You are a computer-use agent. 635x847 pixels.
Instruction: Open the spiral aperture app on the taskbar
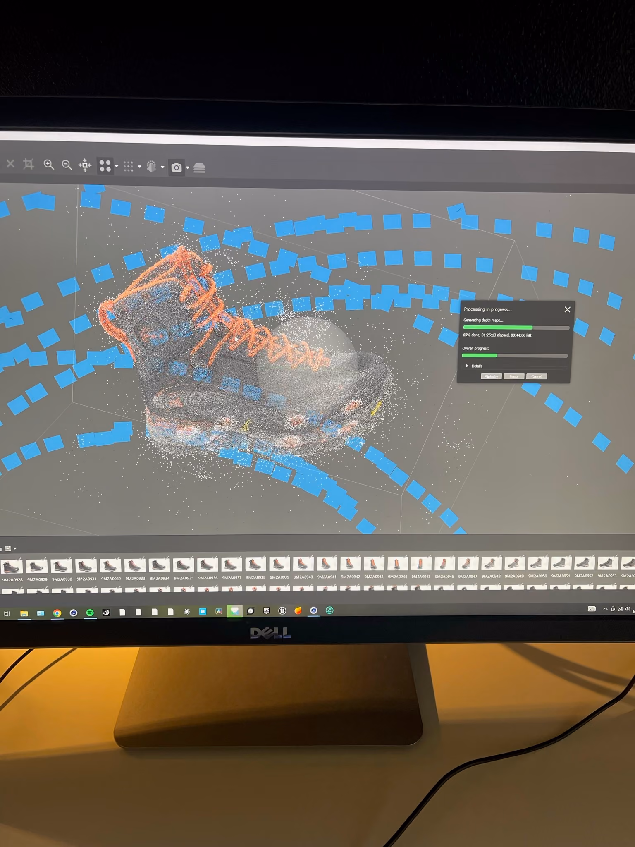click(x=187, y=612)
